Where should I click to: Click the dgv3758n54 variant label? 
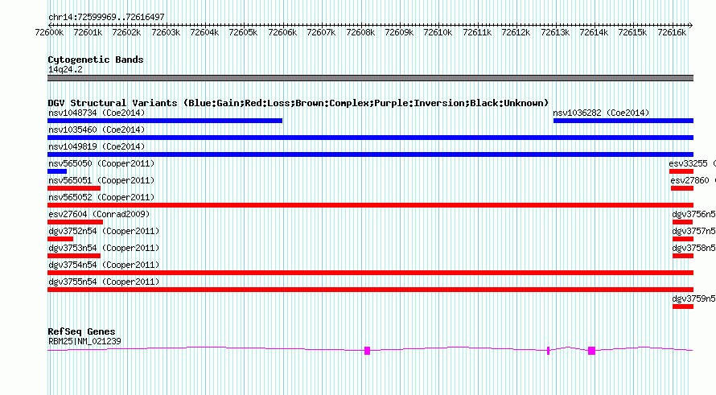click(x=693, y=248)
